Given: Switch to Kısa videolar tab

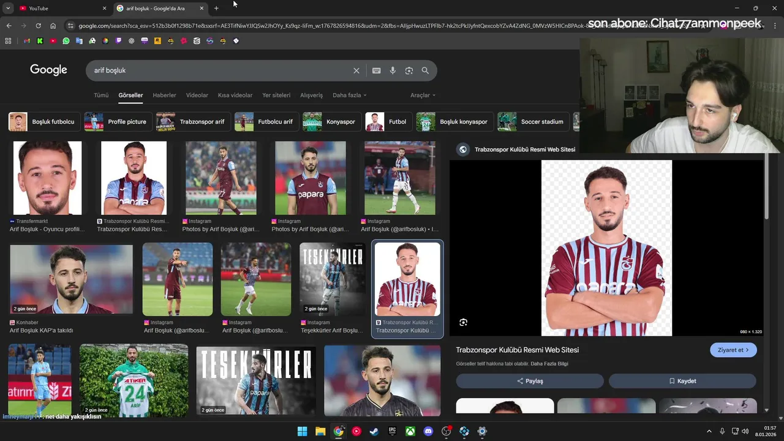Looking at the screenshot, I should pos(235,96).
